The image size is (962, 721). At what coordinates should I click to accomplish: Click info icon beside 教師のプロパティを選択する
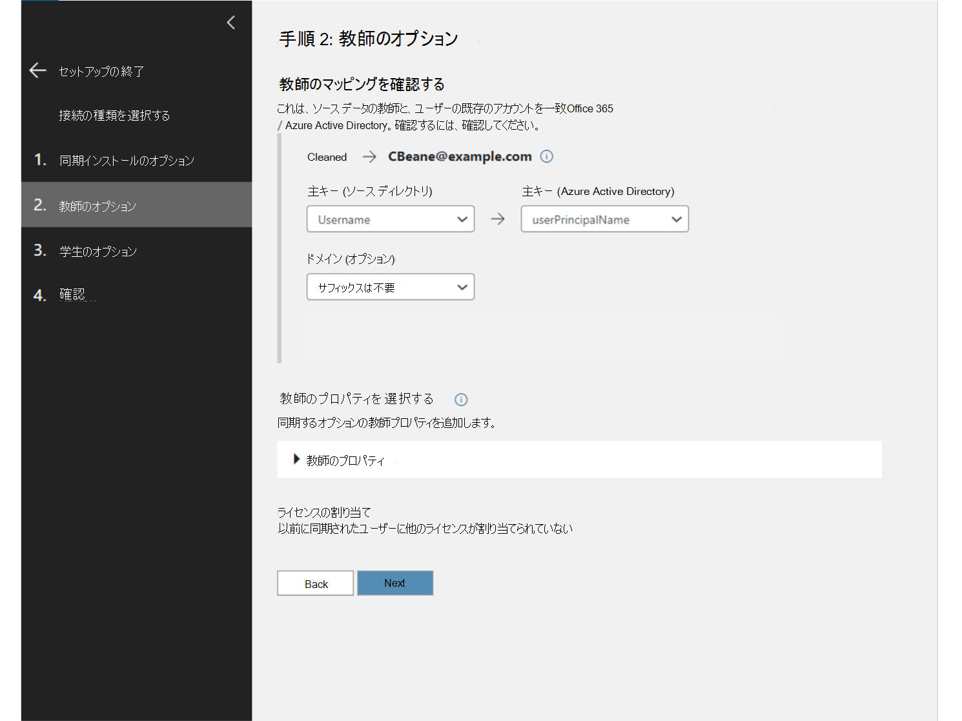click(x=461, y=400)
